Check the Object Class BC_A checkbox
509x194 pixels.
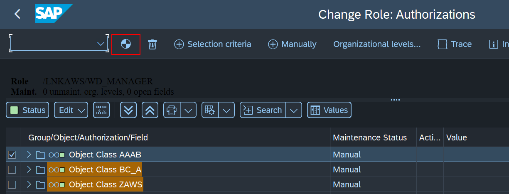pyautogui.click(x=12, y=169)
